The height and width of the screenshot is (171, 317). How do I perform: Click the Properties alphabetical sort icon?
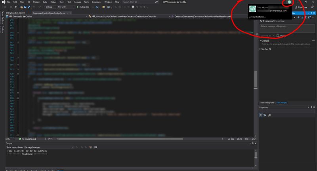[265, 115]
